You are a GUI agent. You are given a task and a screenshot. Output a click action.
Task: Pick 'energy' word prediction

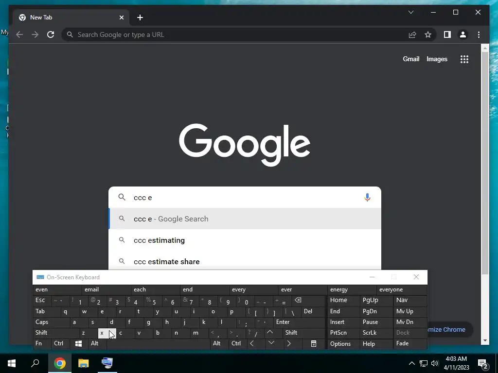coord(352,289)
